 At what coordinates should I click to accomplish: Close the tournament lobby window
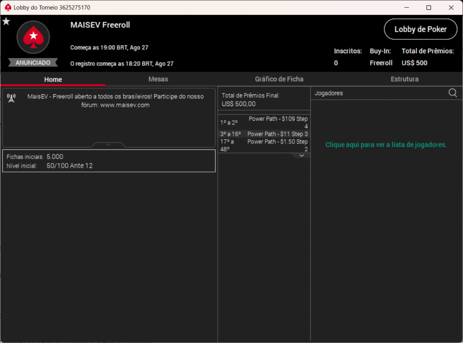coord(451,7)
